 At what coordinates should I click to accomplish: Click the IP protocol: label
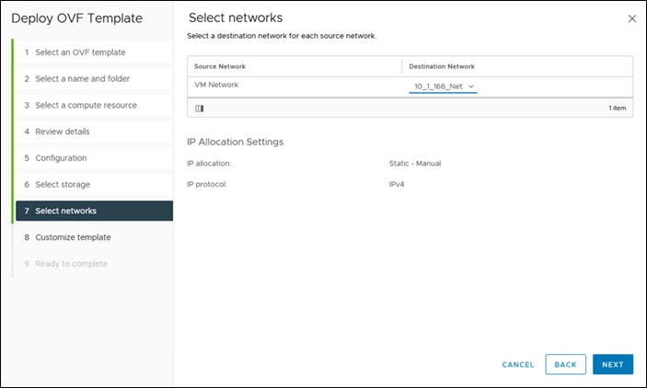pos(207,184)
